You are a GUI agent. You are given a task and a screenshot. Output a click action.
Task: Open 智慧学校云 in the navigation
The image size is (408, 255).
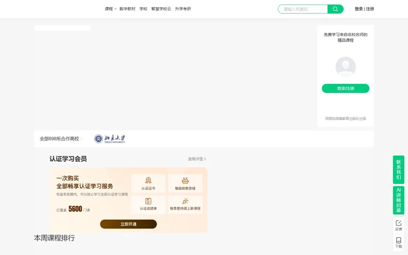pos(161,9)
